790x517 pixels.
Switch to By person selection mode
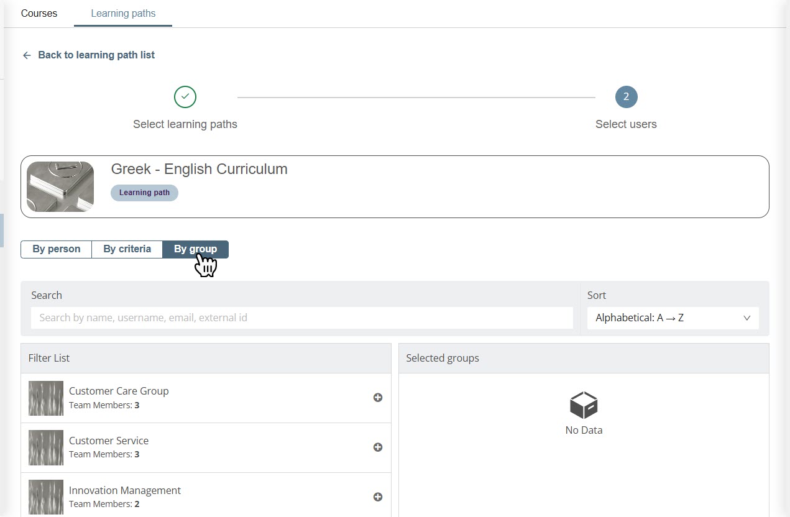pos(57,249)
